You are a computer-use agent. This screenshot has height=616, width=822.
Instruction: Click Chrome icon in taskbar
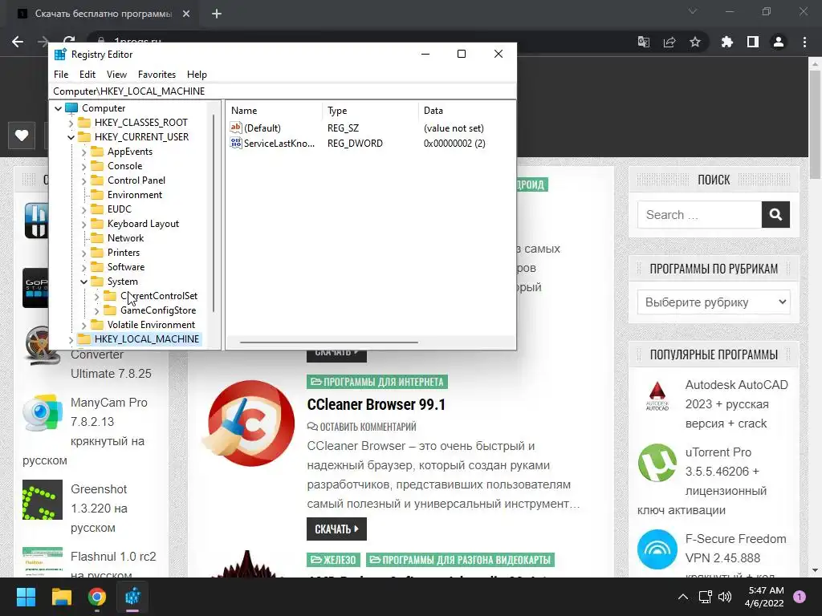(97, 597)
